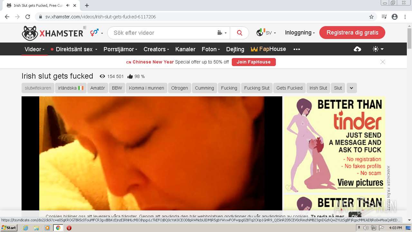Open the three-dots more menu in navbar
Image resolution: width=412 pixels, height=232 pixels.
click(x=297, y=49)
